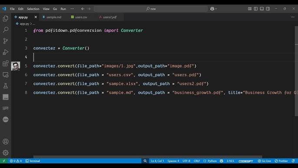
Task: Toggle the secondary side bar layout
Action: (268, 9)
